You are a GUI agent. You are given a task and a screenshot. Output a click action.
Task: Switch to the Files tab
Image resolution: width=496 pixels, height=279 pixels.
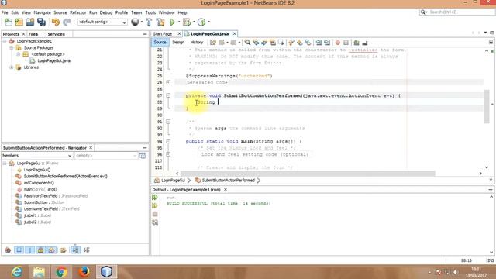tap(33, 34)
